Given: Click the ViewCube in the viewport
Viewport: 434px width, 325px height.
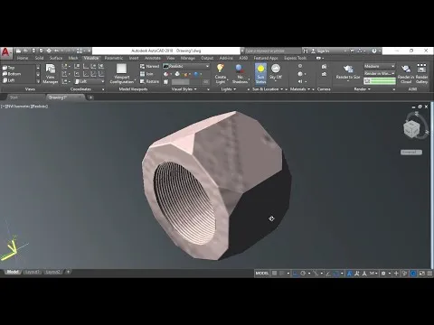Looking at the screenshot, I should [411, 129].
